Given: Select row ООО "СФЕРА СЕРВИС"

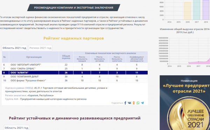Looking at the screenshot, I should 75,69.
